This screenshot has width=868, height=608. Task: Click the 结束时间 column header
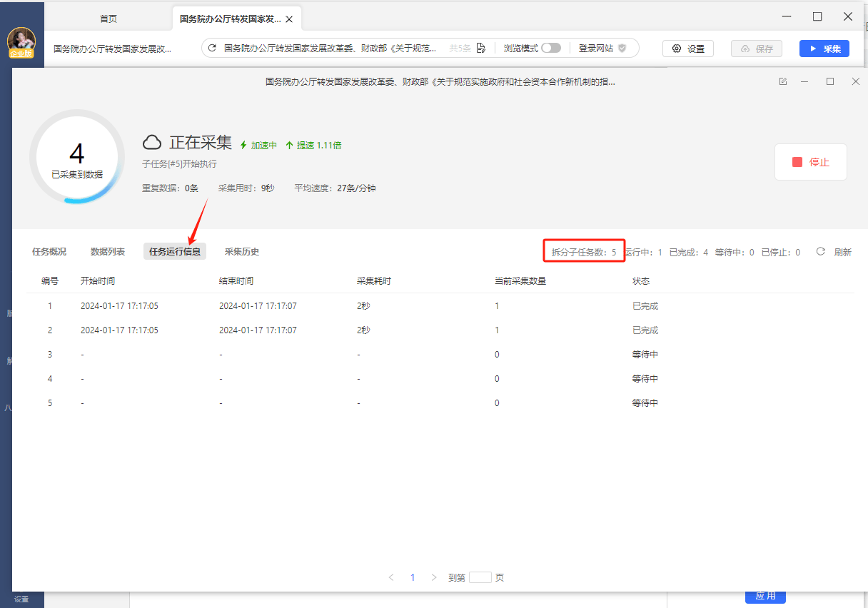(236, 281)
